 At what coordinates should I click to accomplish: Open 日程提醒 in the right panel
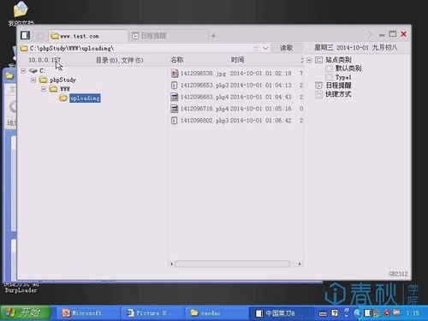(338, 86)
